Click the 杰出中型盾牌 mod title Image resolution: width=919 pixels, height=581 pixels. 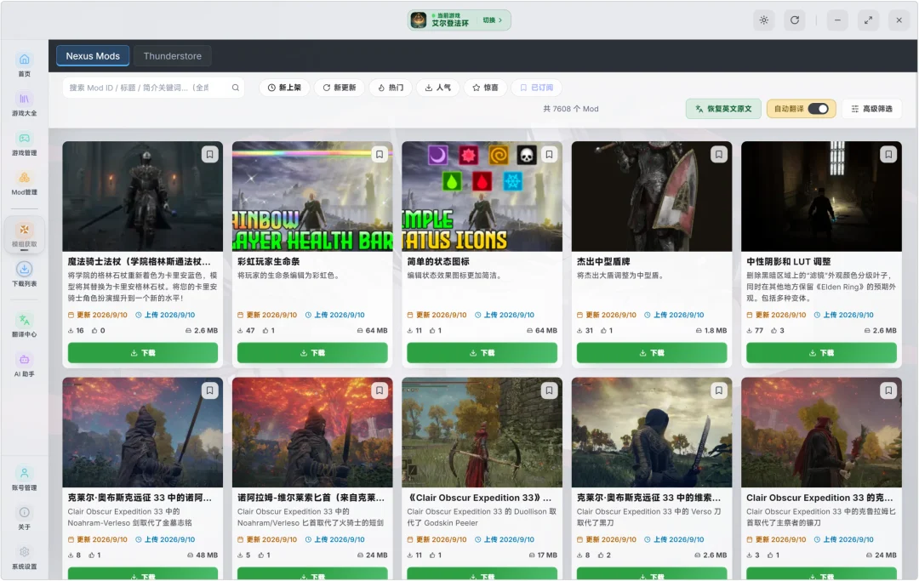pos(603,261)
